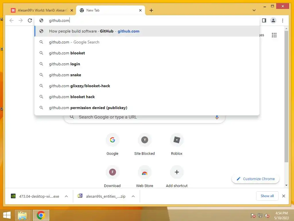
Task: Click the page's vertical scrollbar thumb
Action: [x=286, y=96]
